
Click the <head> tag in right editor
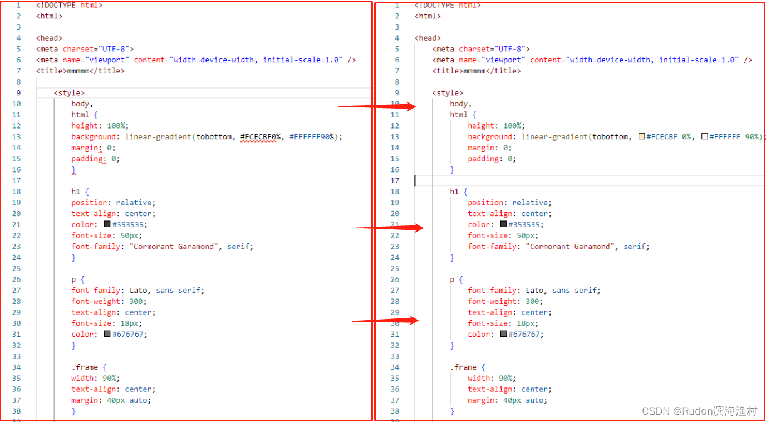[428, 38]
